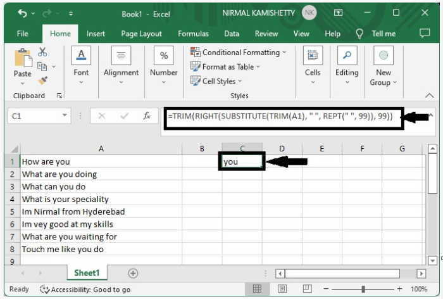Open the Comments speech bubble icon
The width and height of the screenshot is (443, 299).
pos(425,34)
